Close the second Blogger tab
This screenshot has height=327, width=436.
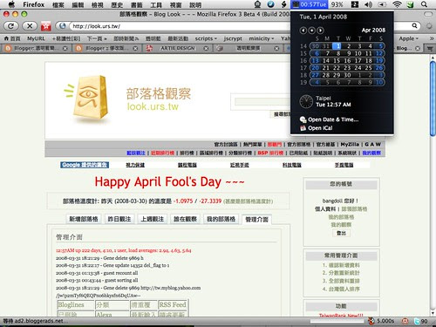[135, 48]
